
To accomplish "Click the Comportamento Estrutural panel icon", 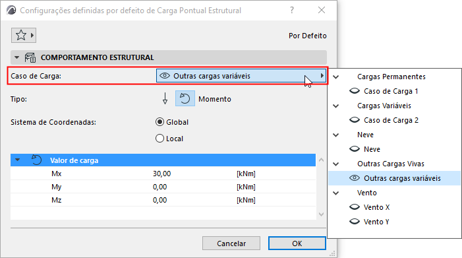I will (30, 57).
